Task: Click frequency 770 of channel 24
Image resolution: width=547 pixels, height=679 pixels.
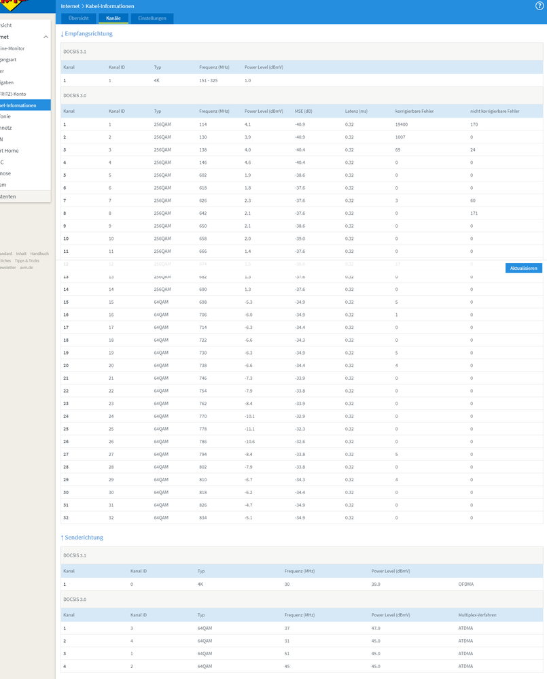Action: (x=203, y=416)
